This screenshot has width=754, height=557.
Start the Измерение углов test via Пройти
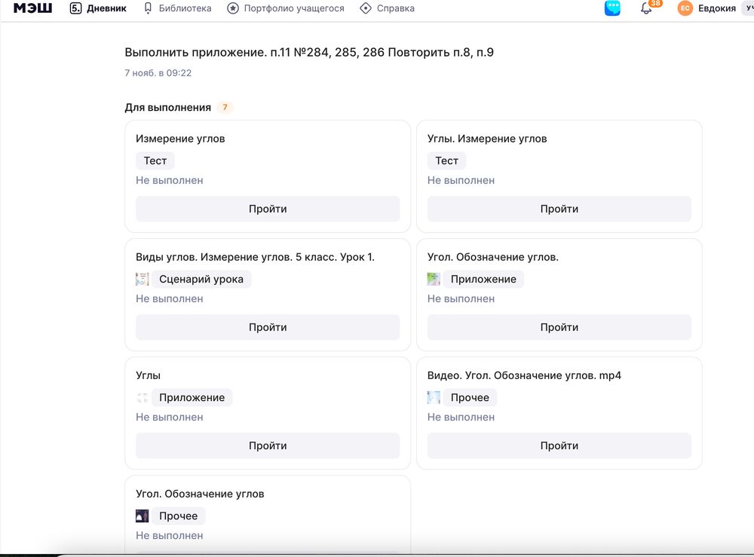268,209
